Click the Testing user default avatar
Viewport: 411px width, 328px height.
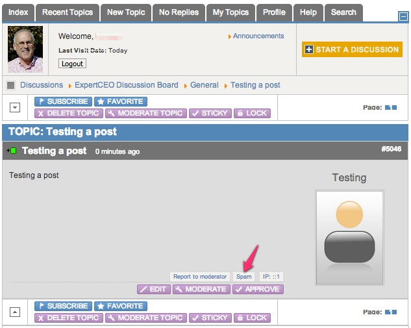tap(349, 228)
